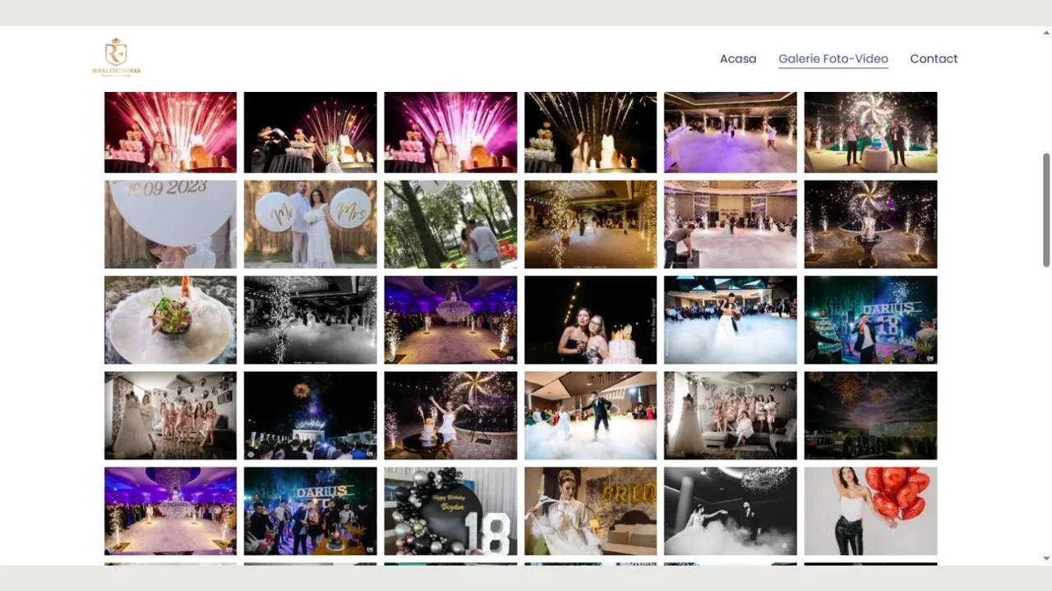Click the Royal Fireworks logo
This screenshot has width=1052, height=591.
(x=116, y=57)
